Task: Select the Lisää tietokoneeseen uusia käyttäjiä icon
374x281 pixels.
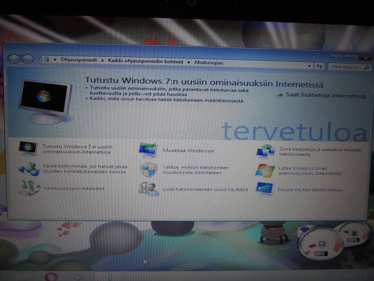Action: (x=148, y=189)
